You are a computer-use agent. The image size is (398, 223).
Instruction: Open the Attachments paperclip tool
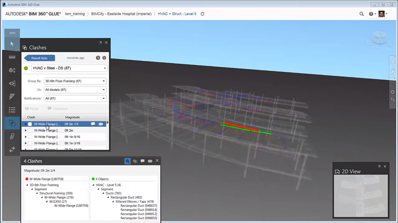click(12, 136)
